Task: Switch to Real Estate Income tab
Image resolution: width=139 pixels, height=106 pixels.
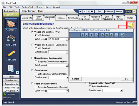Action: pos(95,18)
